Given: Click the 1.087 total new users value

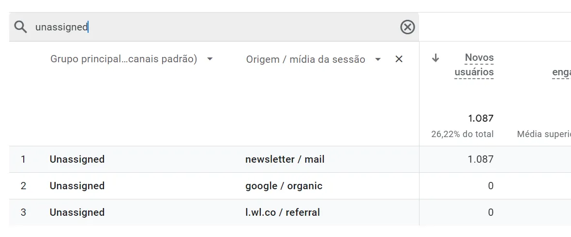Looking at the screenshot, I should (x=481, y=119).
